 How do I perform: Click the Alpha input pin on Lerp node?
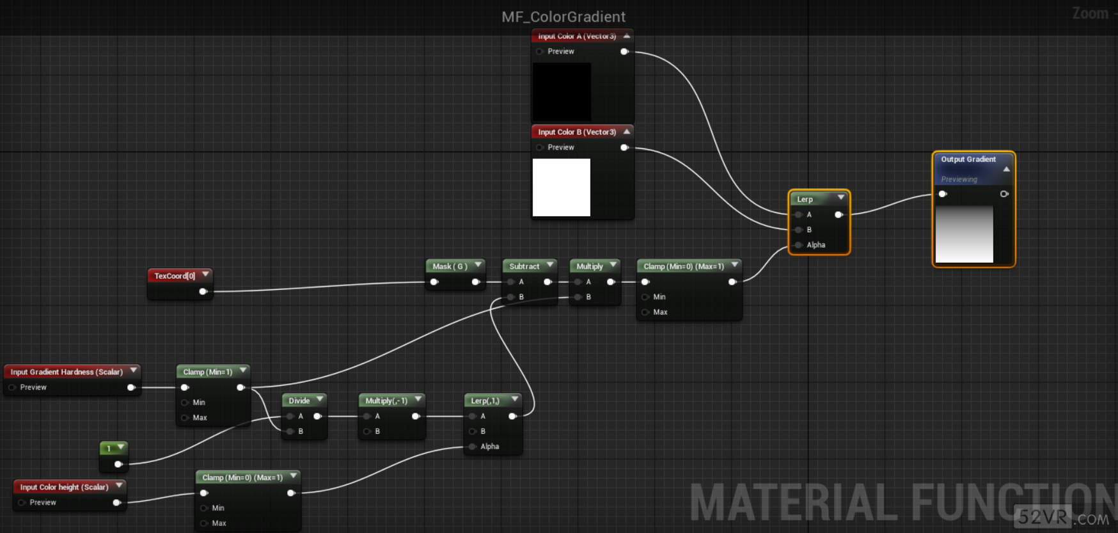click(x=798, y=245)
